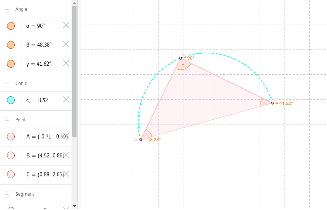Image resolution: width=327 pixels, height=210 pixels.
Task: Delete the β = 48.38° entry
Action: coord(66,44)
